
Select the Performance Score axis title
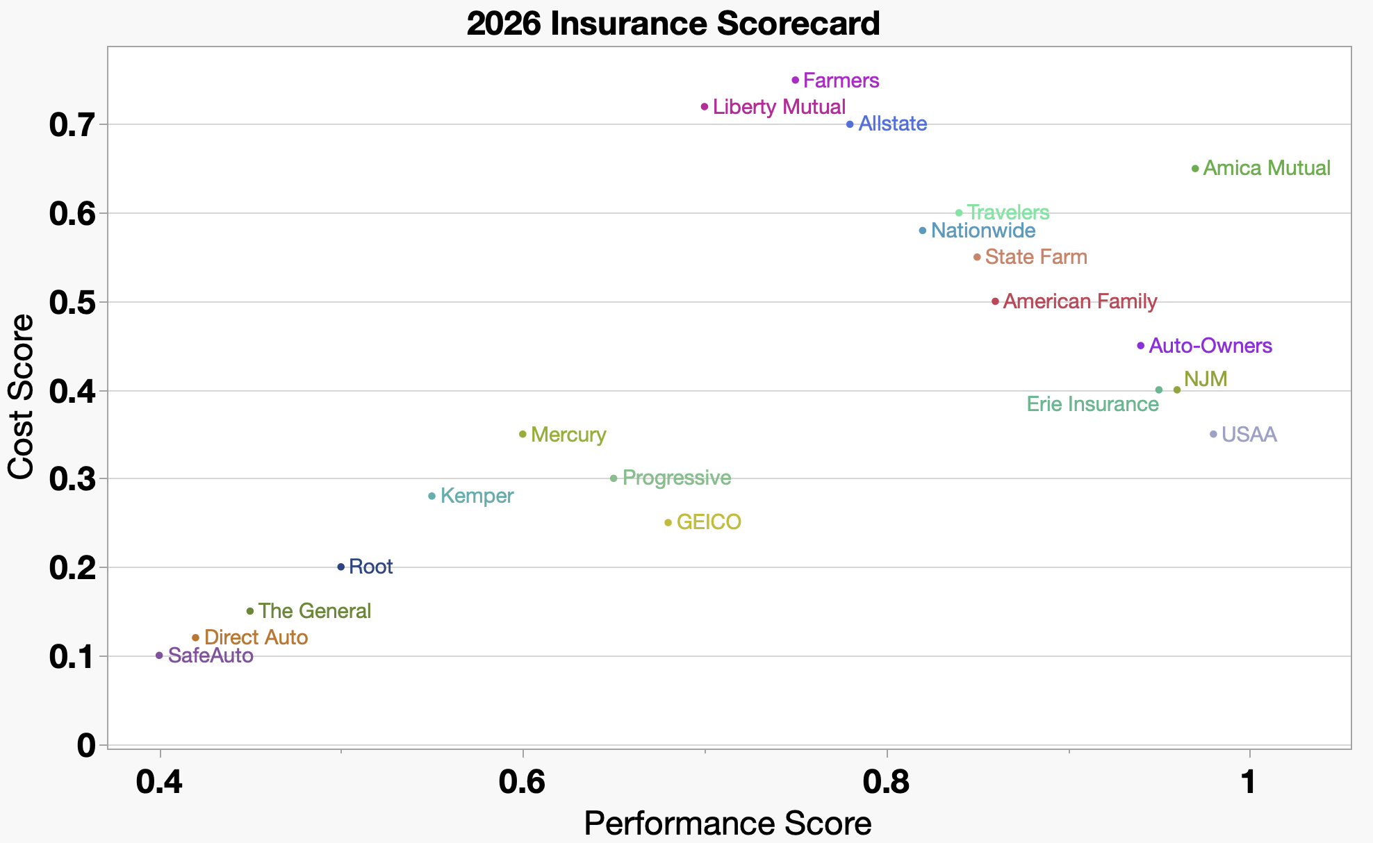pyautogui.click(x=727, y=824)
